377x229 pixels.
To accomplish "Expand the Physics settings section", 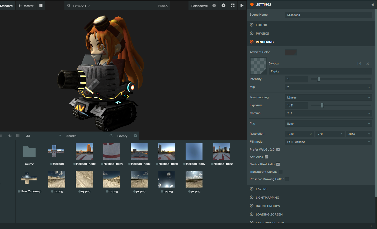I will click(262, 34).
